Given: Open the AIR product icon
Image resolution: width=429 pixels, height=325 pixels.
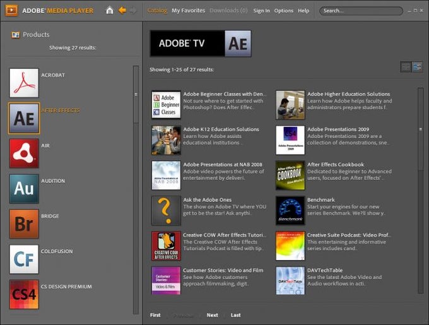Looking at the screenshot, I should 24,153.
